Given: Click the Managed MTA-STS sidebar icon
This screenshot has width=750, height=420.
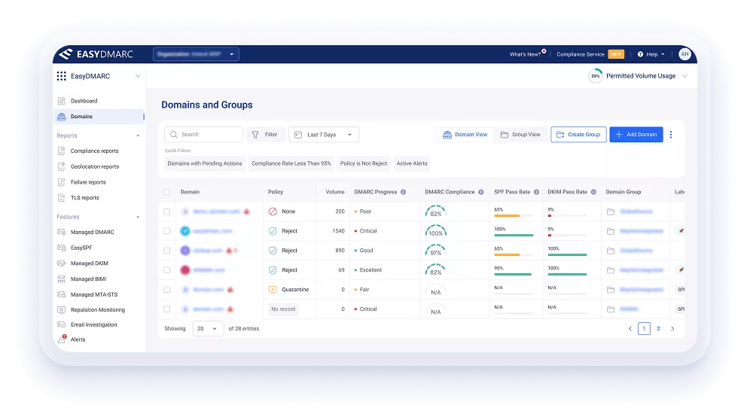Looking at the screenshot, I should pyautogui.click(x=61, y=294).
